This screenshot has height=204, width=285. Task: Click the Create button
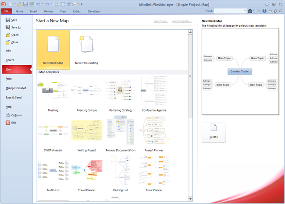tap(214, 132)
